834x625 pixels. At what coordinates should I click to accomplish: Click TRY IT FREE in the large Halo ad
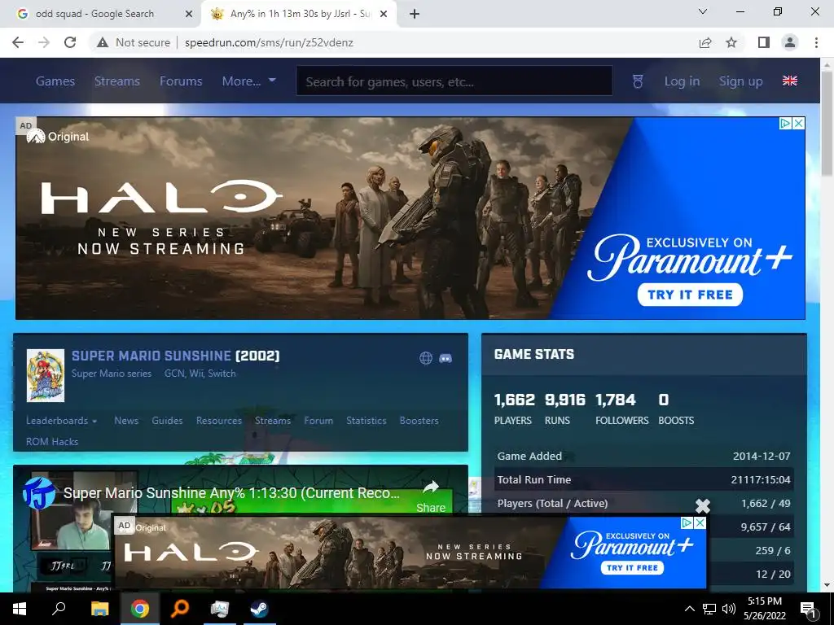690,295
